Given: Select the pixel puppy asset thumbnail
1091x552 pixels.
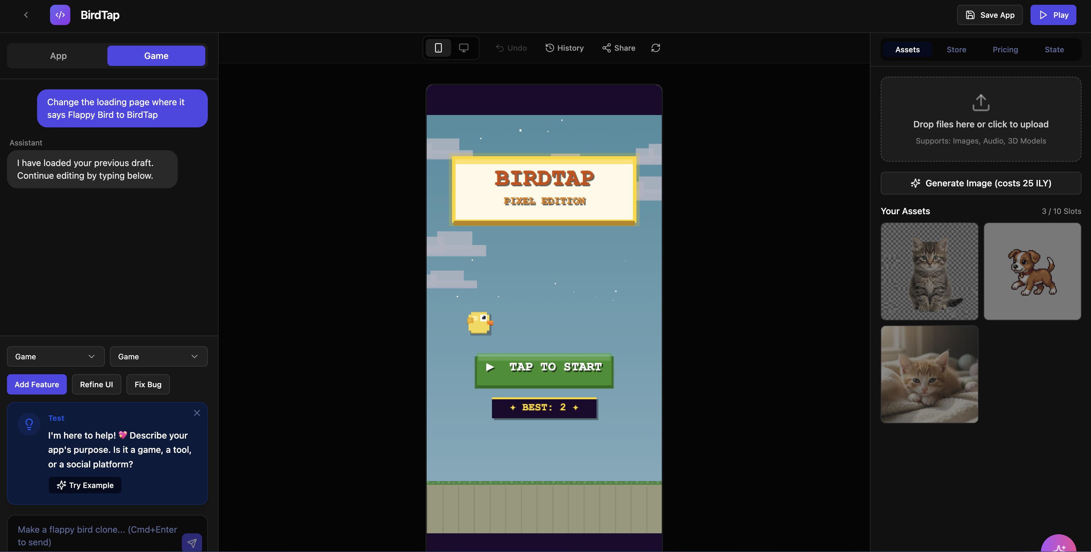Looking at the screenshot, I should point(1033,272).
